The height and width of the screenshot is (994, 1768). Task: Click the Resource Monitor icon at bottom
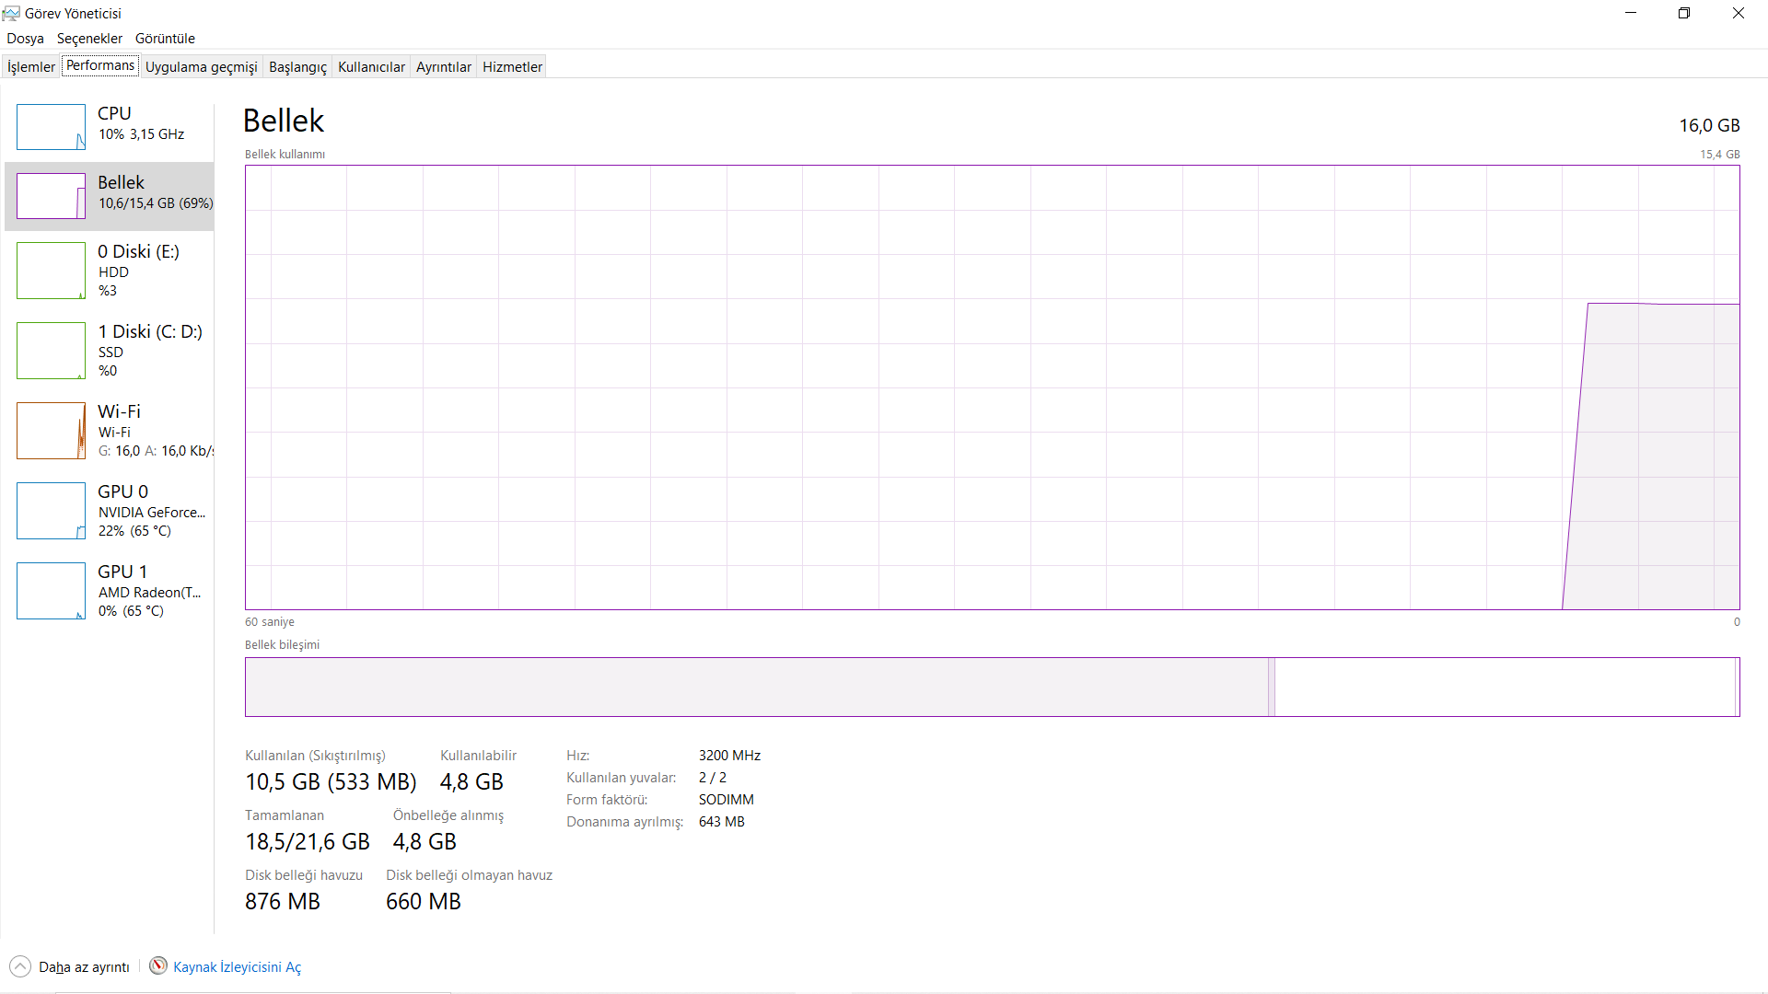click(x=158, y=965)
